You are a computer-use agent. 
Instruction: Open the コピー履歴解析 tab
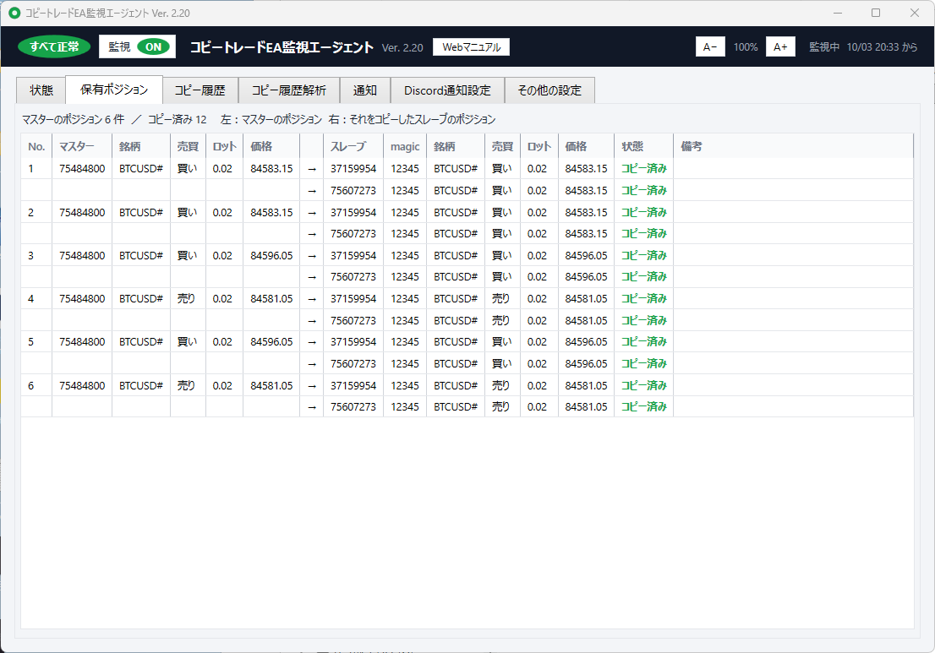[x=288, y=90]
